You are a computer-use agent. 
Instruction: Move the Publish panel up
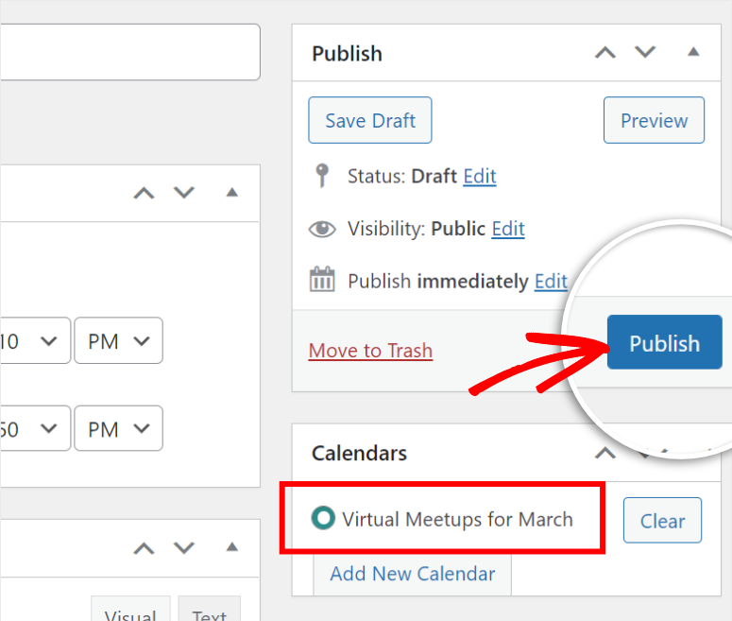click(605, 53)
